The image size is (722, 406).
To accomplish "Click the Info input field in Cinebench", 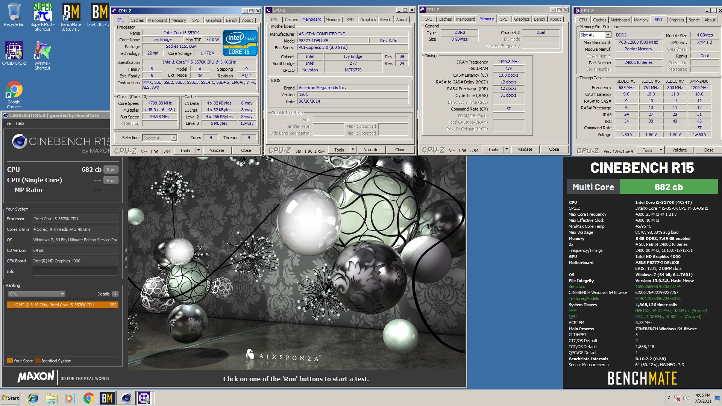I will (75, 271).
